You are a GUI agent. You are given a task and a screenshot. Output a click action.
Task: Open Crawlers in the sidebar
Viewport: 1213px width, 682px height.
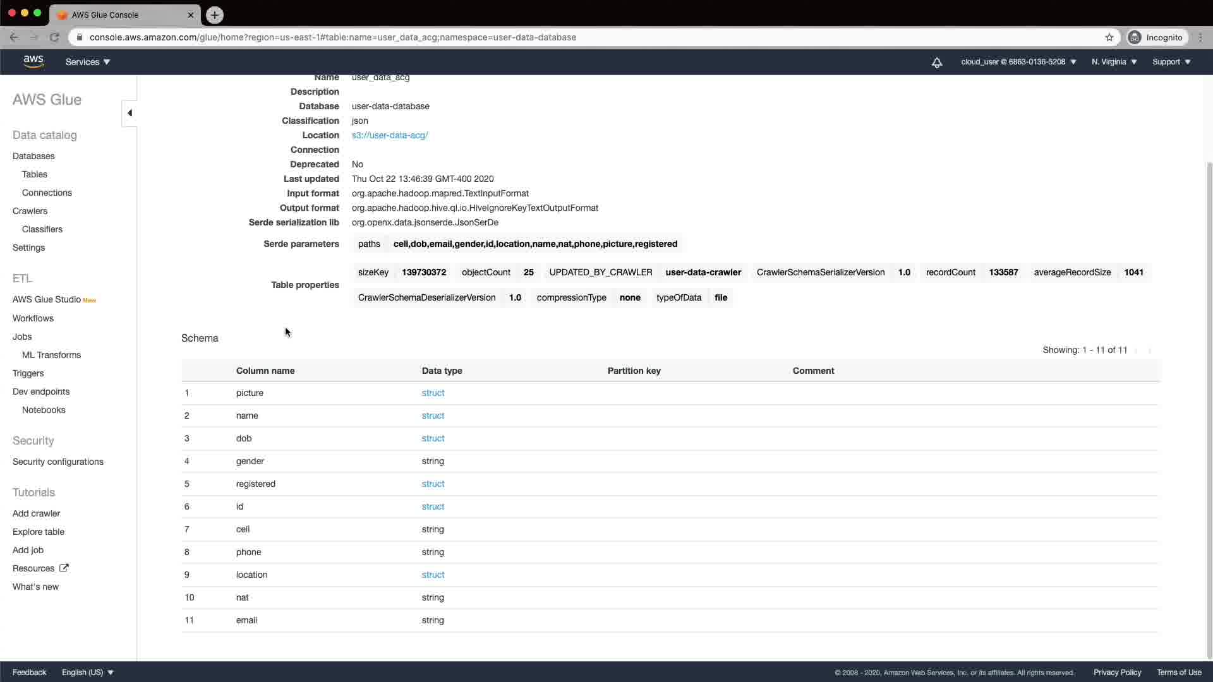click(x=30, y=211)
